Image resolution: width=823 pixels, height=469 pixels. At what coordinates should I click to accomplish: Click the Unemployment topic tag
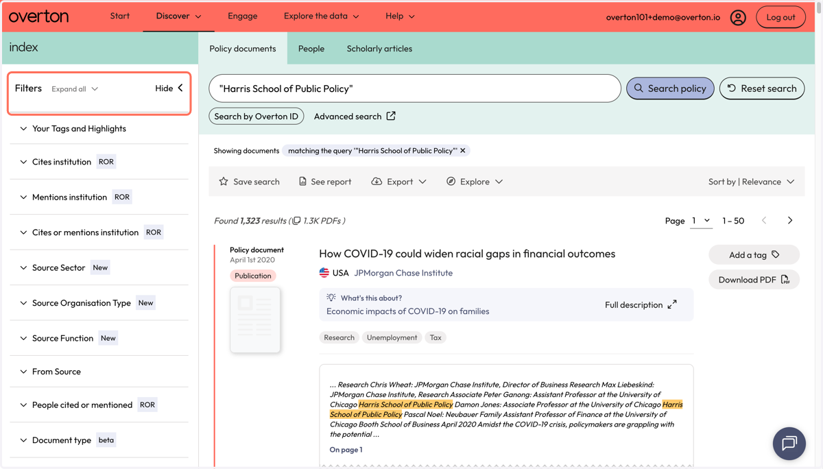pos(392,337)
